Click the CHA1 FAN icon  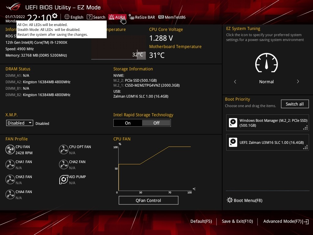(10, 165)
